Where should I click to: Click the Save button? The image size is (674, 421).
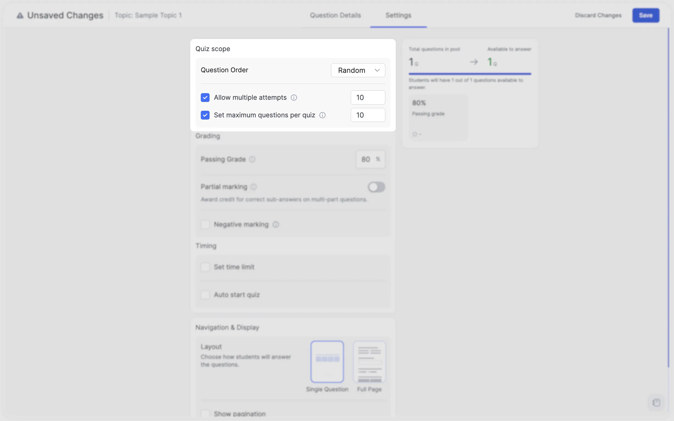pos(646,15)
